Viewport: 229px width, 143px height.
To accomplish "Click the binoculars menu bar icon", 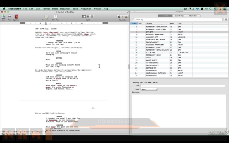I will coord(202,9).
